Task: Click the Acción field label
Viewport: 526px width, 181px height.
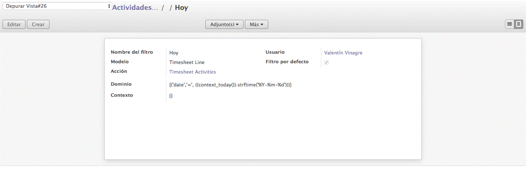Action: pos(119,71)
